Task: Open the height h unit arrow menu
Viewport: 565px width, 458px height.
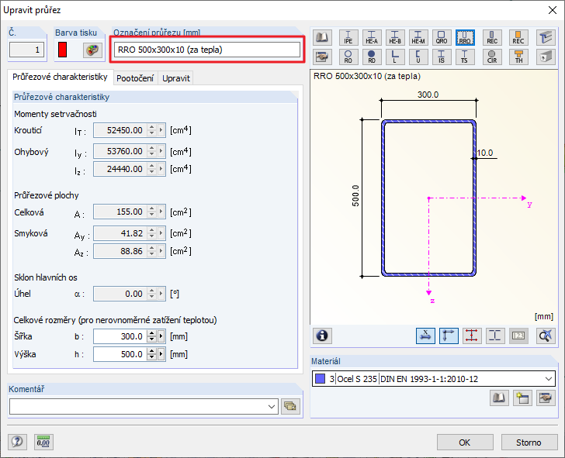Action: (x=161, y=354)
